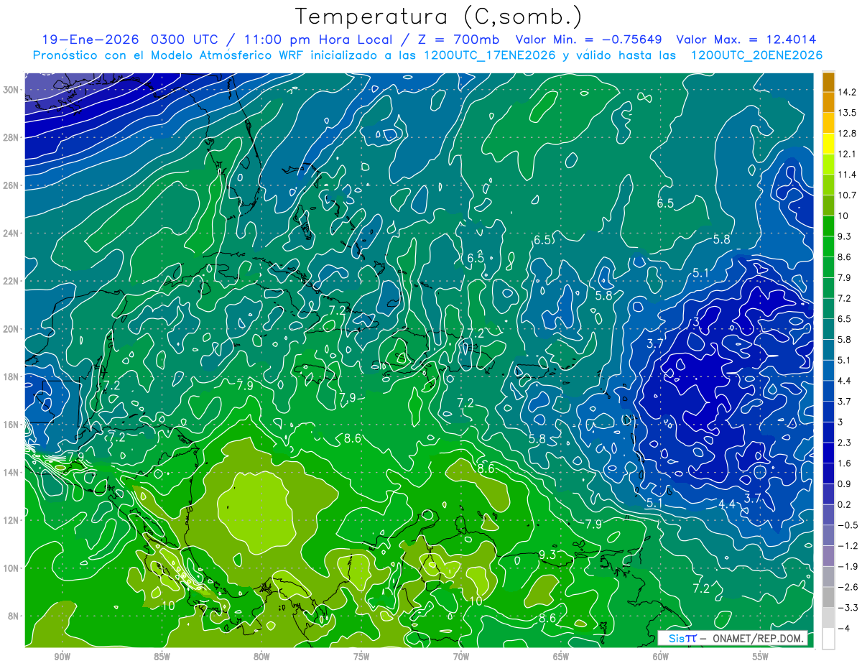This screenshot has height=666, width=862.
Task: Click the 28N latitude axis label
Action: (x=12, y=137)
